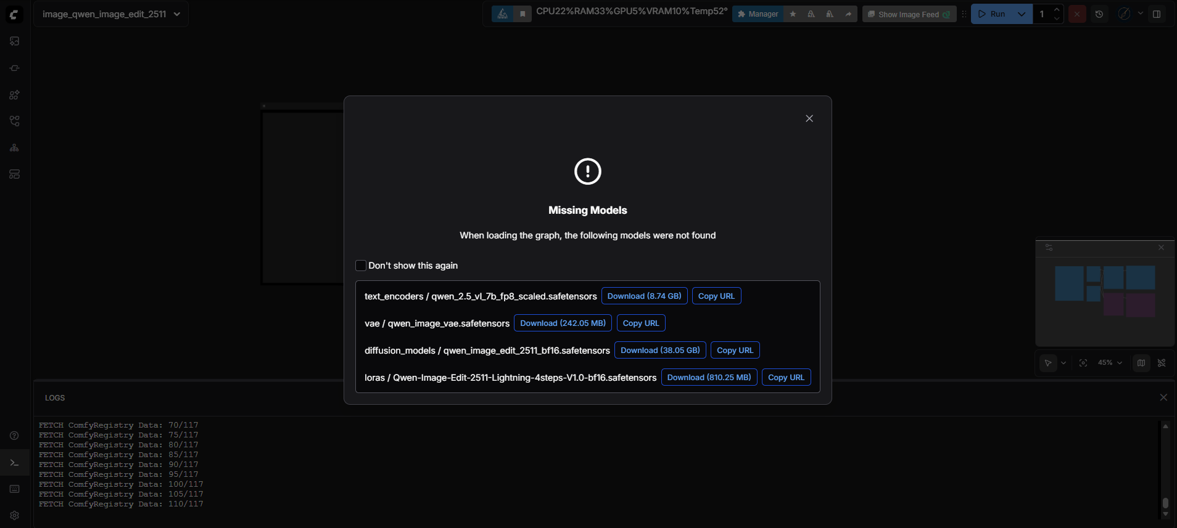The width and height of the screenshot is (1177, 528).
Task: Open the Node Library sidebar icon
Action: 14,68
